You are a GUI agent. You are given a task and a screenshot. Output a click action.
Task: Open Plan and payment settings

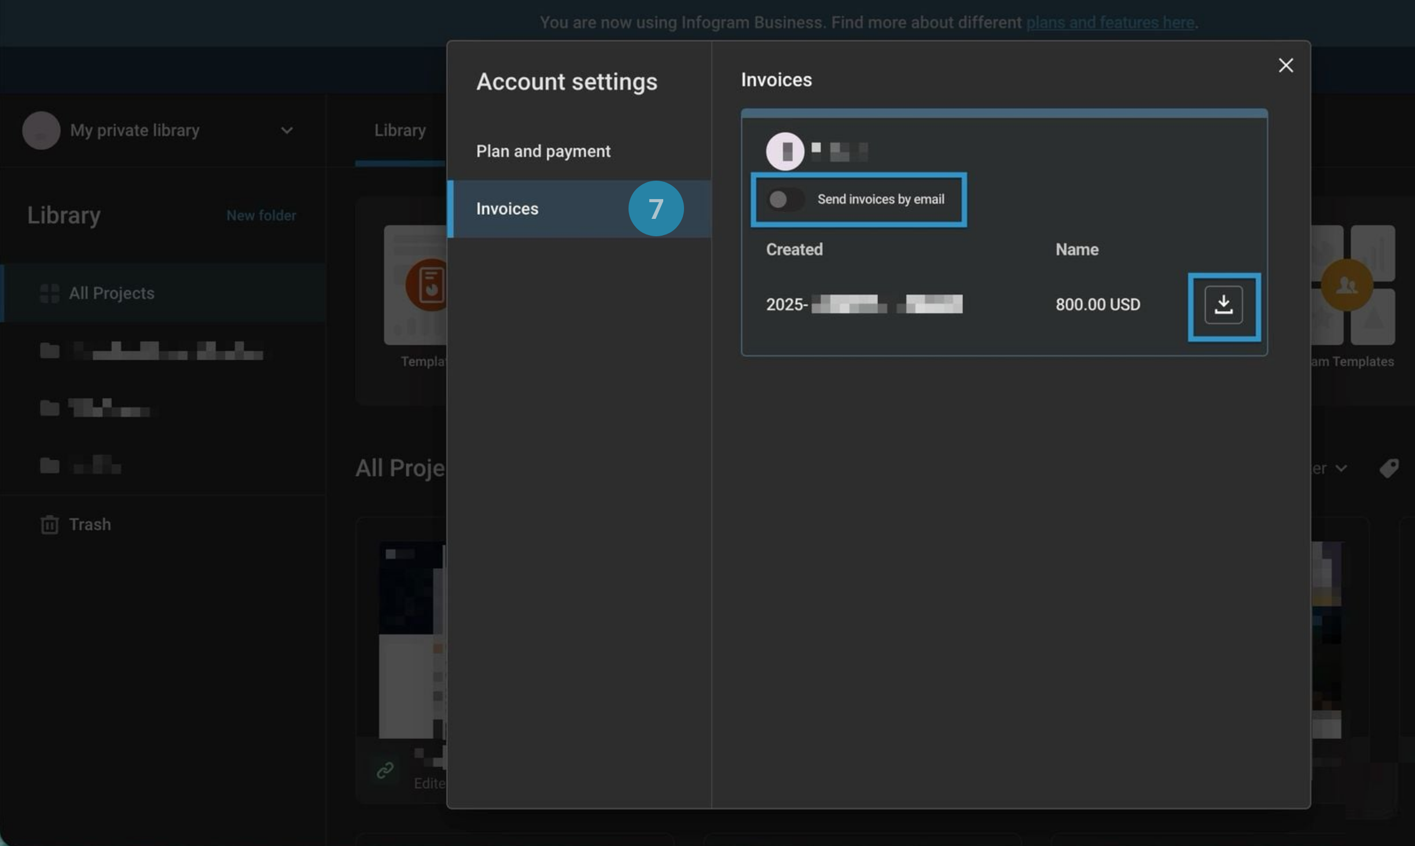tap(543, 151)
